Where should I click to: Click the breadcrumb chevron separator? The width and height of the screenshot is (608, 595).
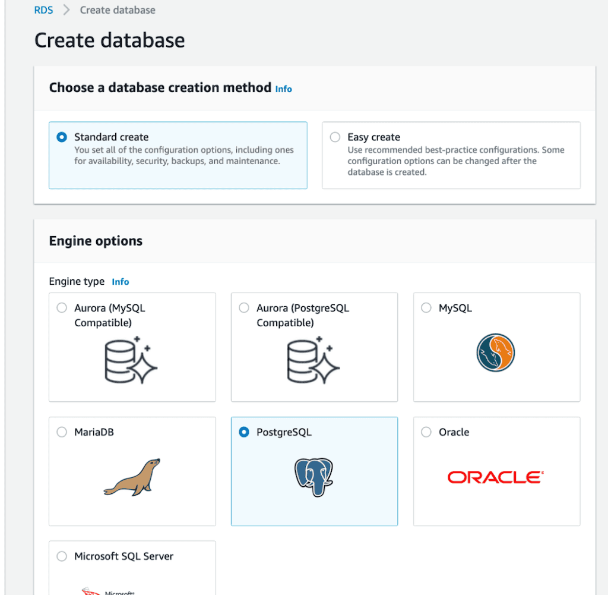click(67, 10)
